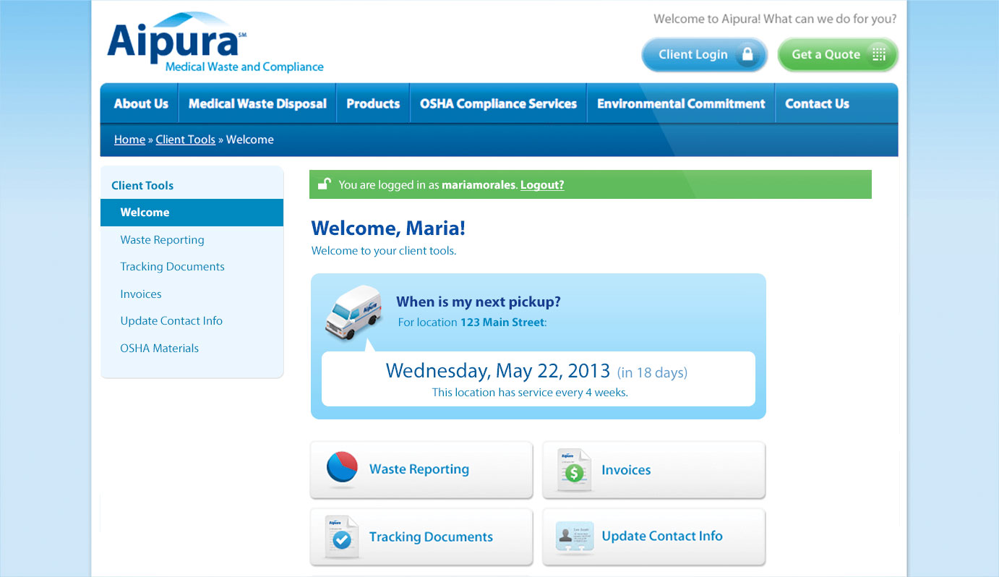The image size is (999, 577).
Task: Click the grid icon on Get a Quote
Action: click(878, 54)
